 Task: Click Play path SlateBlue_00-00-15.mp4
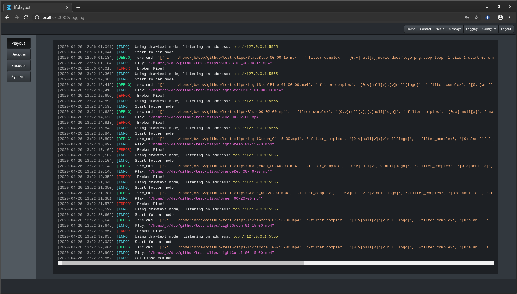point(210,63)
